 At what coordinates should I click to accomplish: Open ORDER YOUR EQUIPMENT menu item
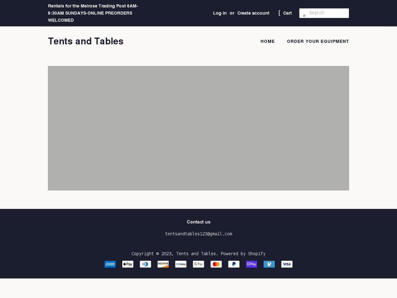click(x=318, y=41)
